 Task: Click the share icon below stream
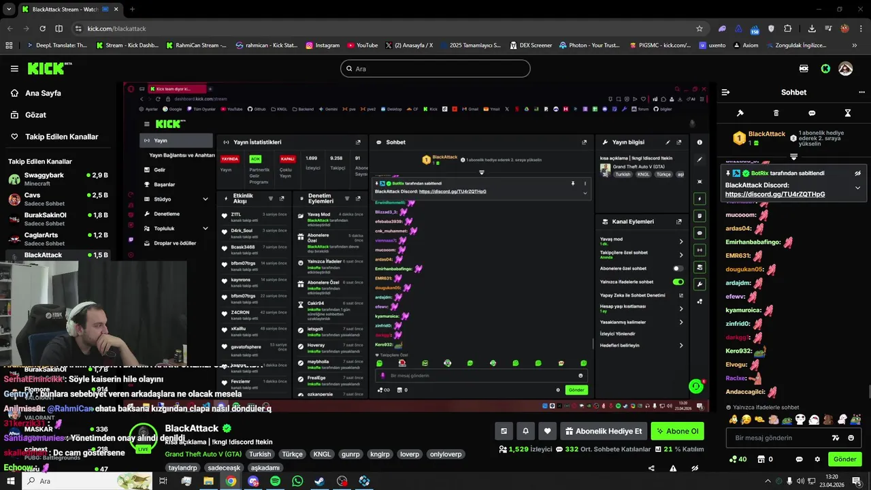click(651, 468)
